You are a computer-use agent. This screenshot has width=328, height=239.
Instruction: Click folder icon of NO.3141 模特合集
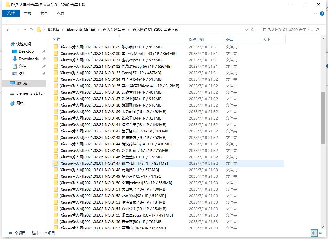56,125
